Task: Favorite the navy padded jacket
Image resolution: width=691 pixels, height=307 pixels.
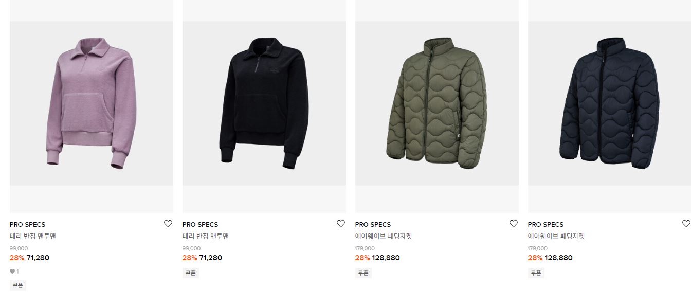Action: [686, 224]
